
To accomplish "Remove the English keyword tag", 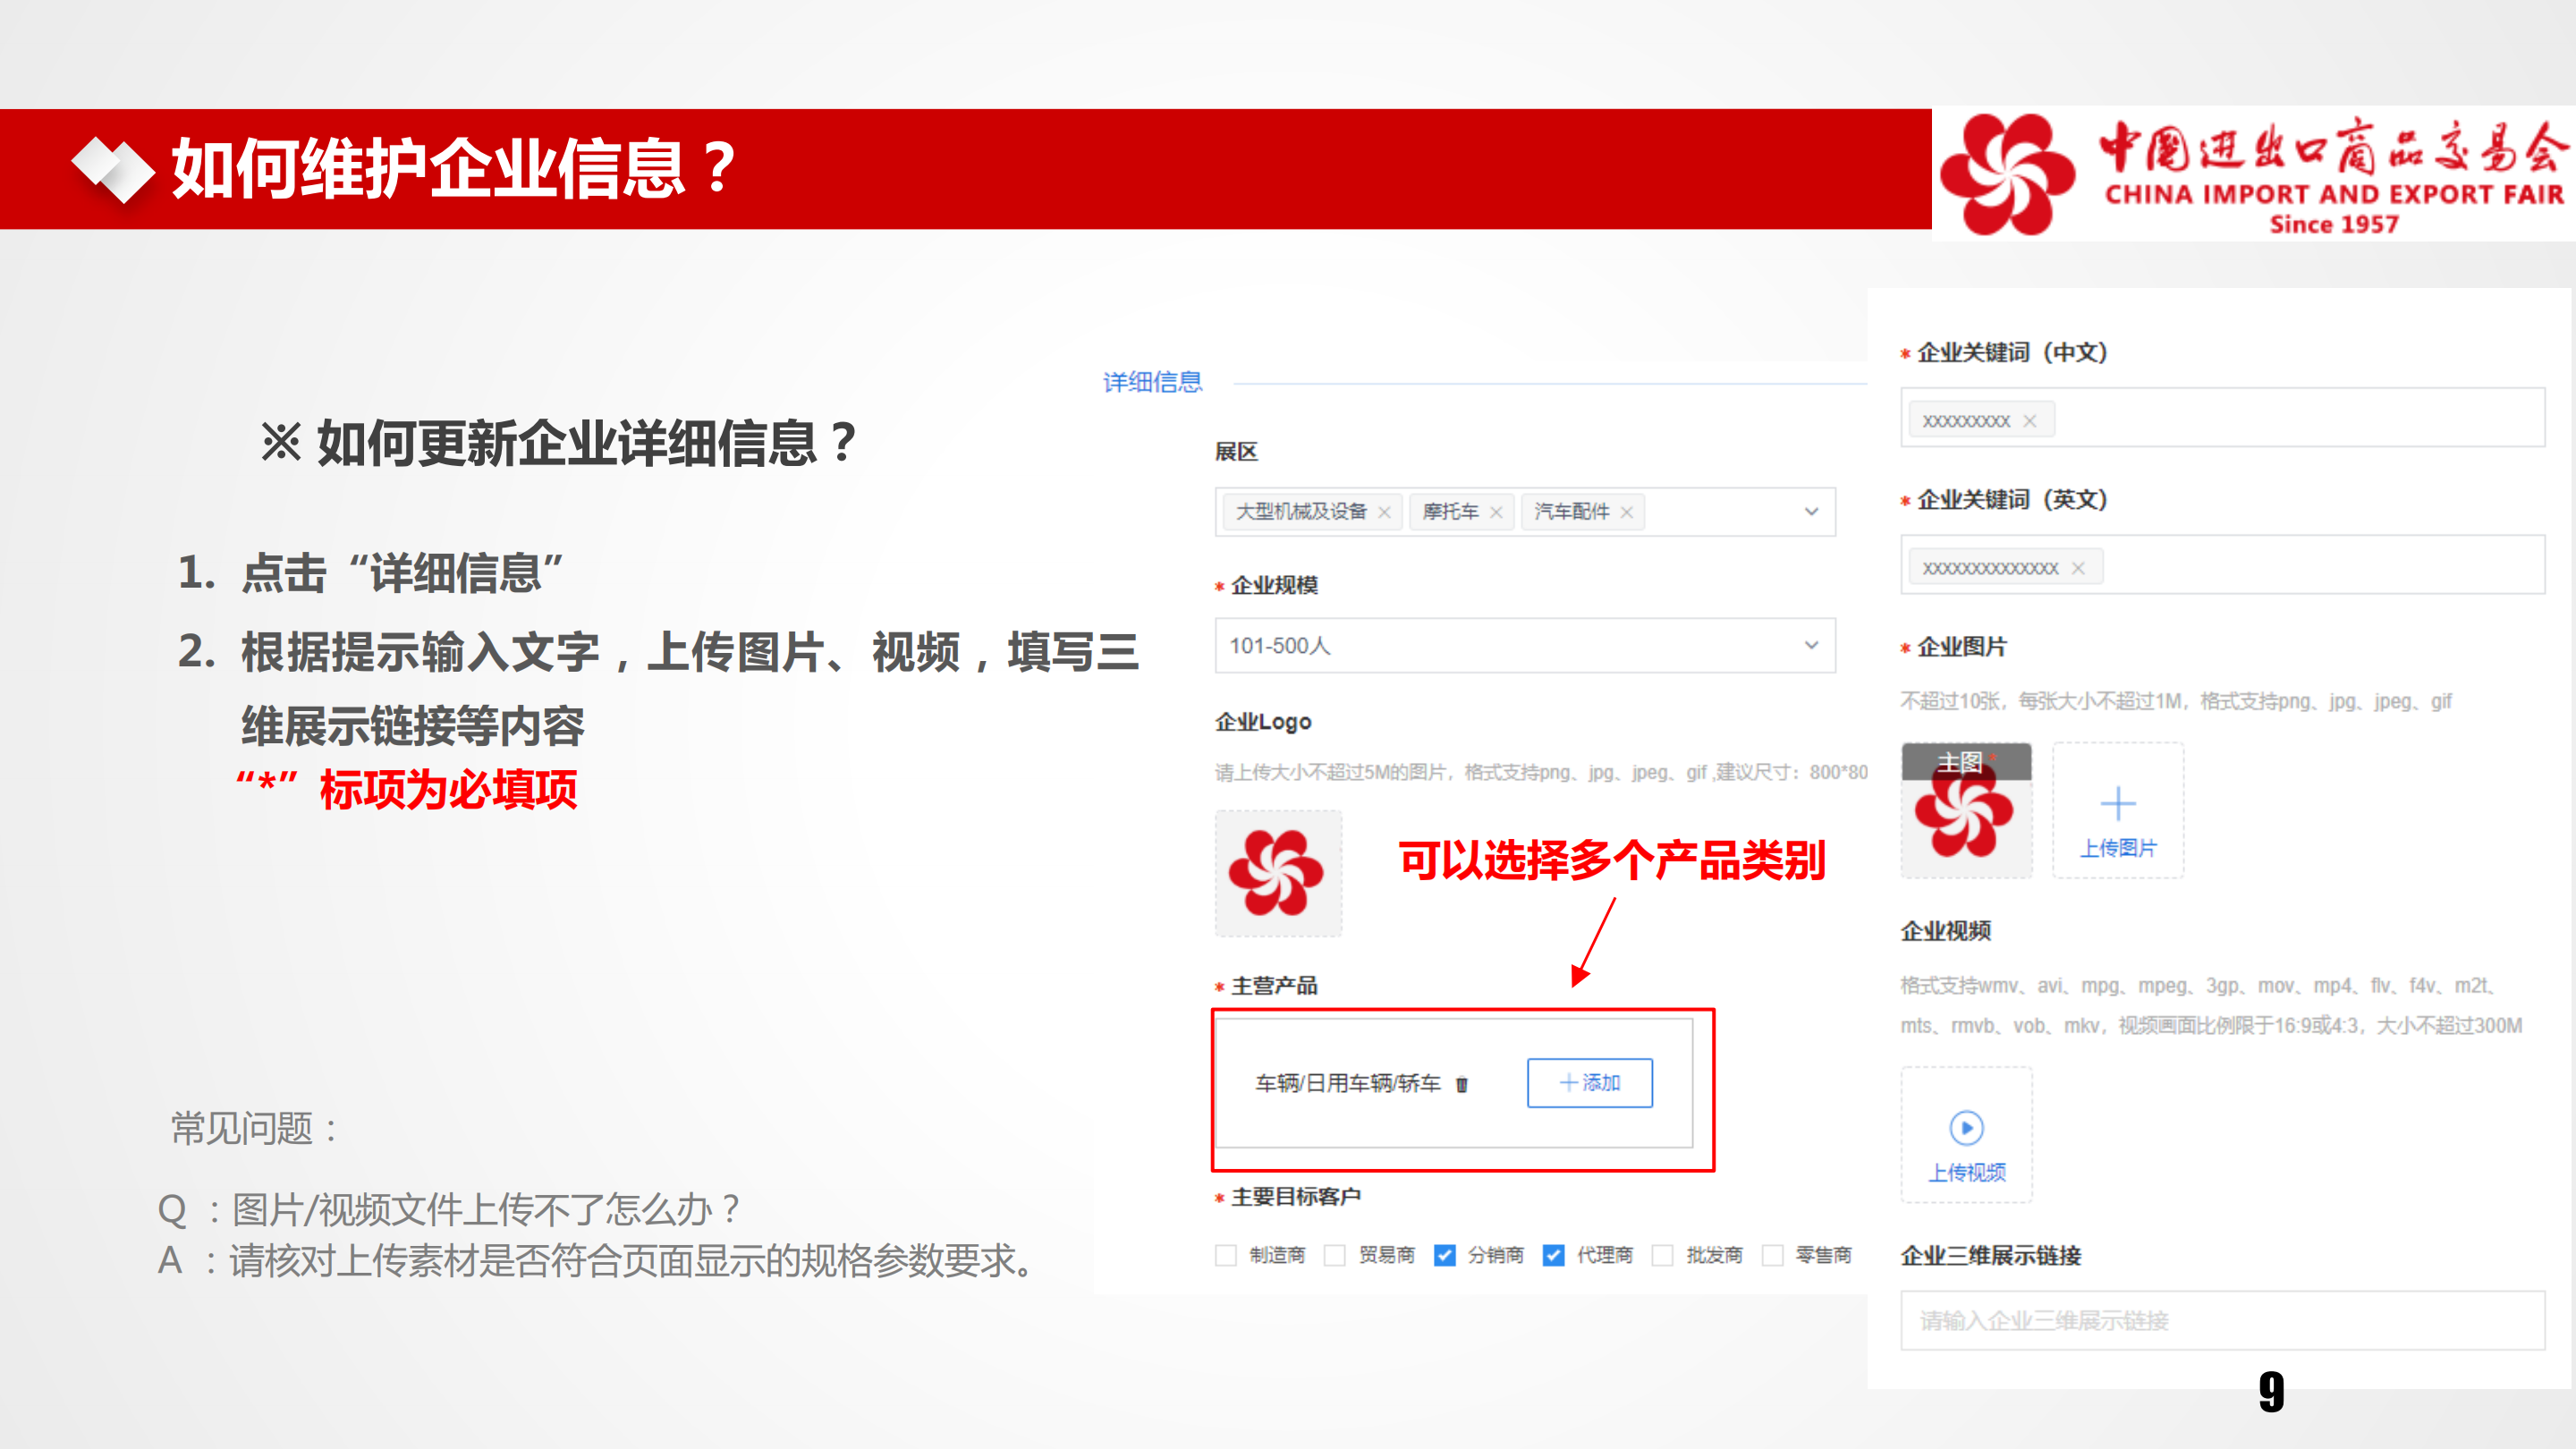I will 2078,568.
